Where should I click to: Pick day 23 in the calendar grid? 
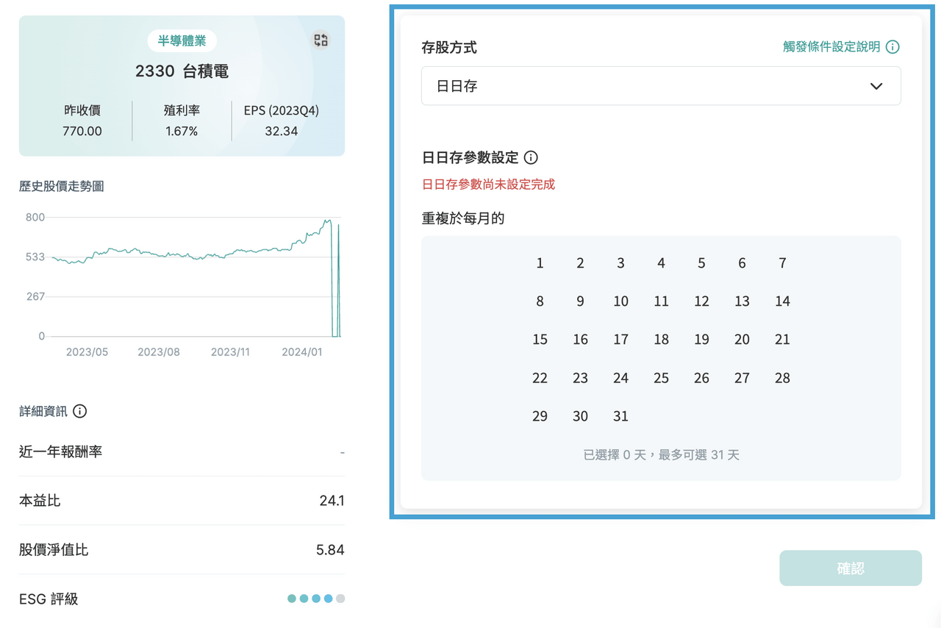pos(581,378)
